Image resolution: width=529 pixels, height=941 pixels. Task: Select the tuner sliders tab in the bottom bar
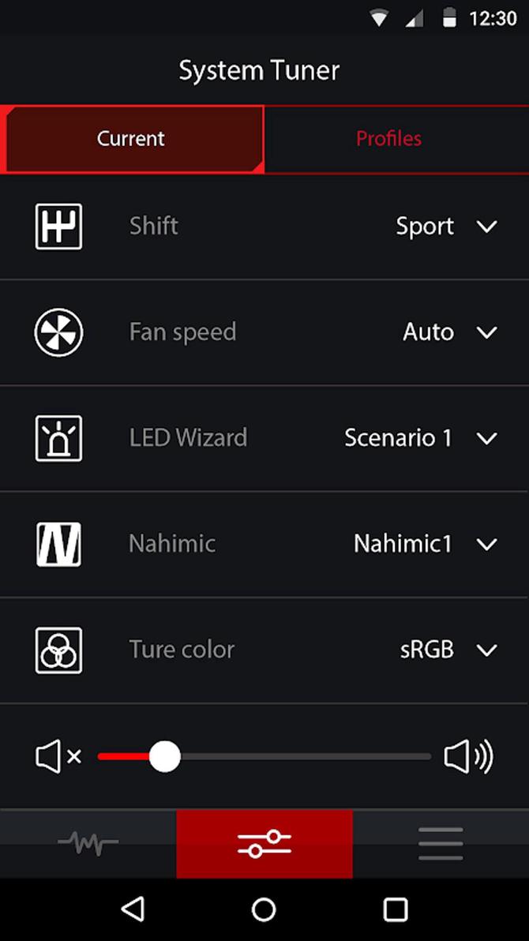[x=264, y=843]
